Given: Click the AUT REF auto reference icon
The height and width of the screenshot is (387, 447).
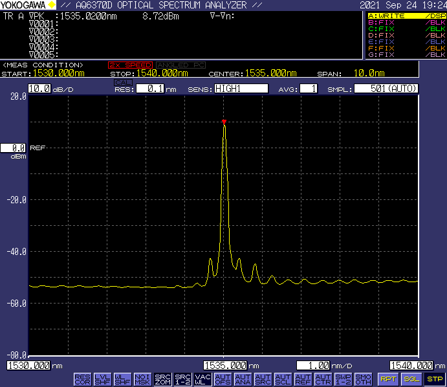Looking at the screenshot, I should point(303,379).
